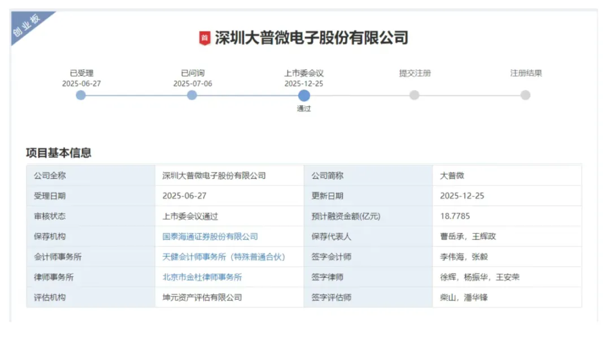Click the 更新日期 label cell
The image size is (610, 337).
368,196
